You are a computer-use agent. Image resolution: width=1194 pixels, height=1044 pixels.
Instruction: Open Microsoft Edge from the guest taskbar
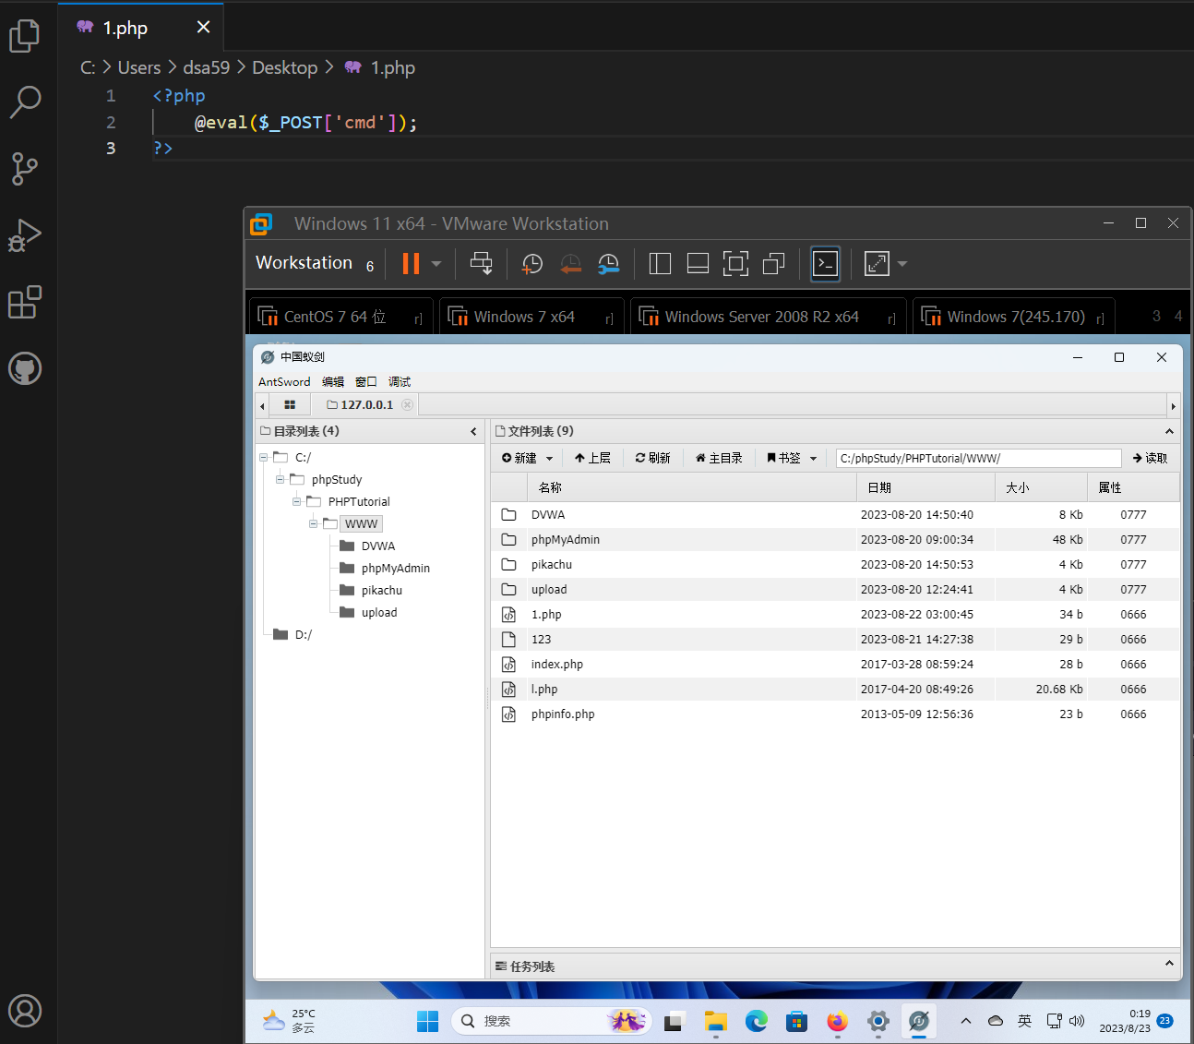pyautogui.click(x=757, y=1021)
